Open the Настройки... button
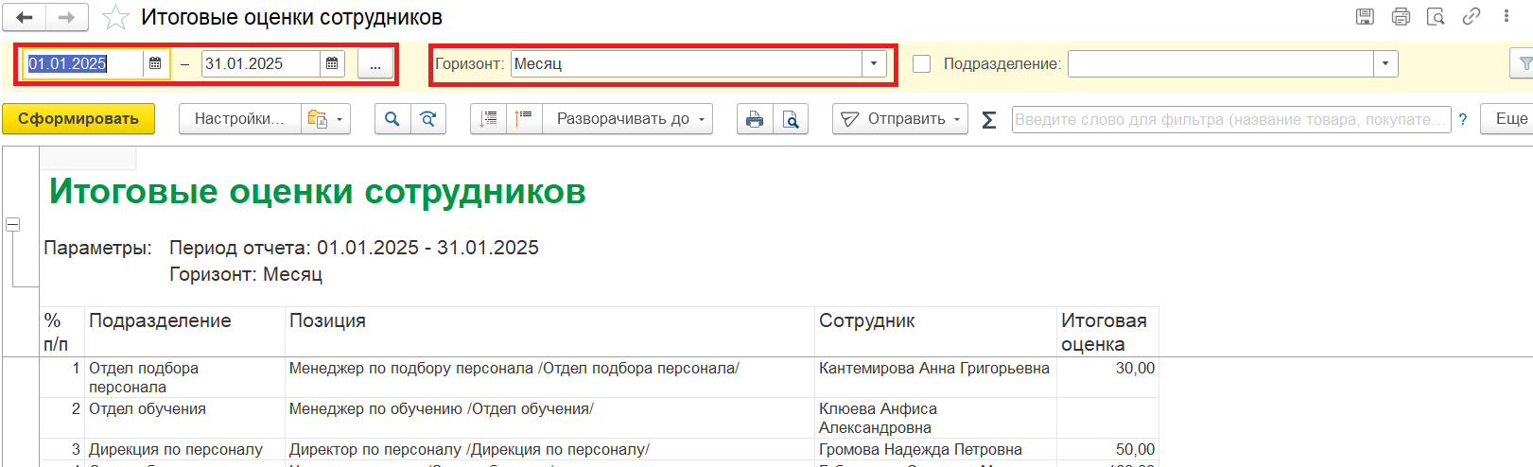 coord(239,119)
